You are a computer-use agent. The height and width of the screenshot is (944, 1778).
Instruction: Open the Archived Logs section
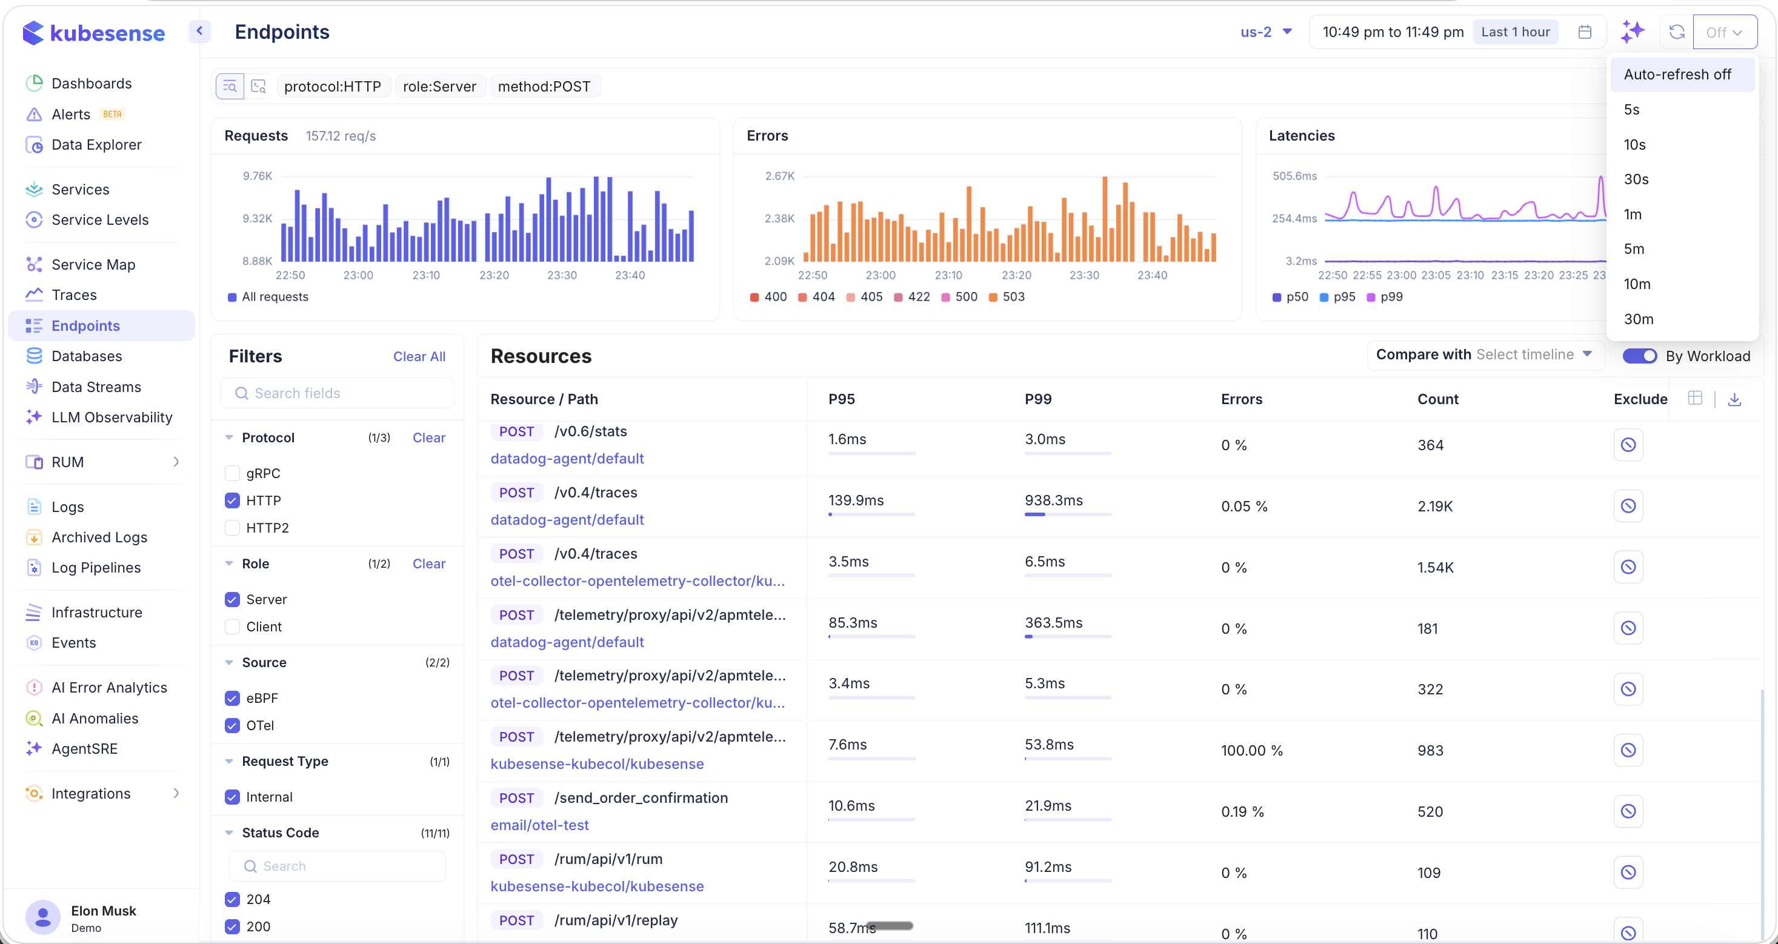click(99, 537)
